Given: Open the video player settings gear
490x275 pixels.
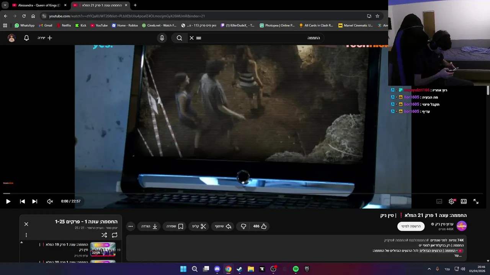Looking at the screenshot, I should (x=452, y=201).
